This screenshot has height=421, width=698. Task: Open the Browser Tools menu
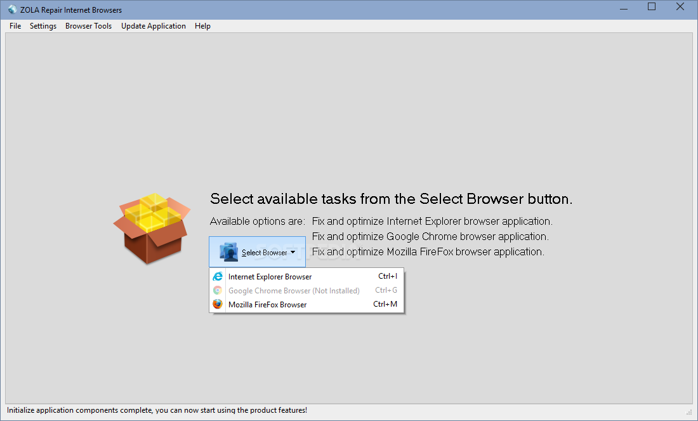click(x=88, y=26)
